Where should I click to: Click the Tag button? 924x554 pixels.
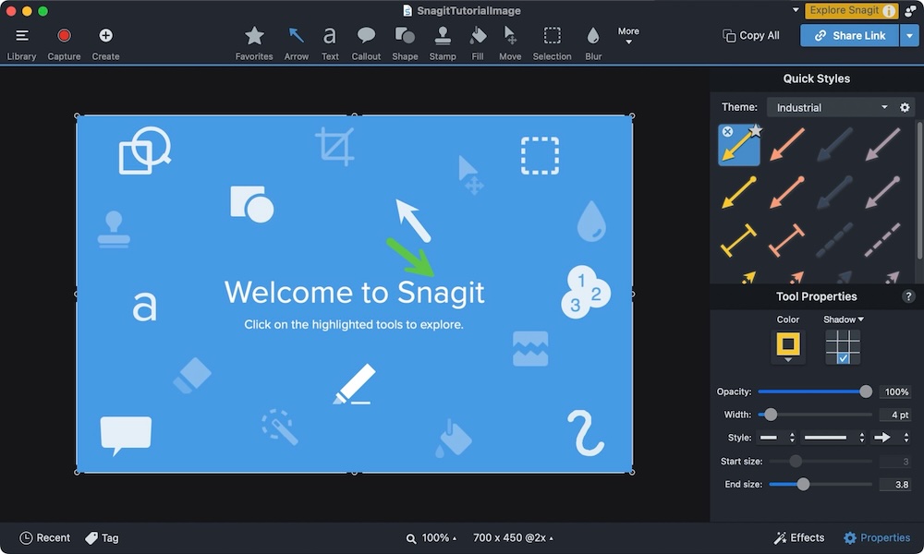tap(102, 537)
